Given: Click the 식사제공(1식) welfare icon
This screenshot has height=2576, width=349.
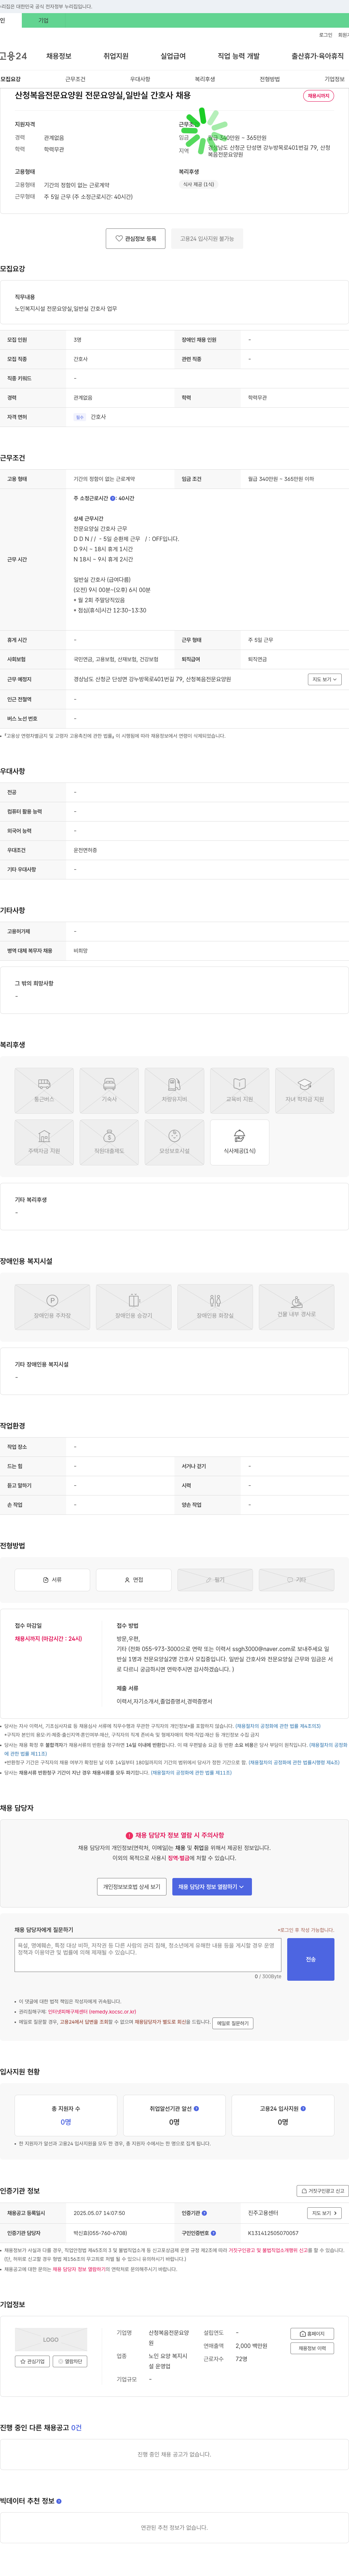Looking at the screenshot, I should coord(239,1142).
